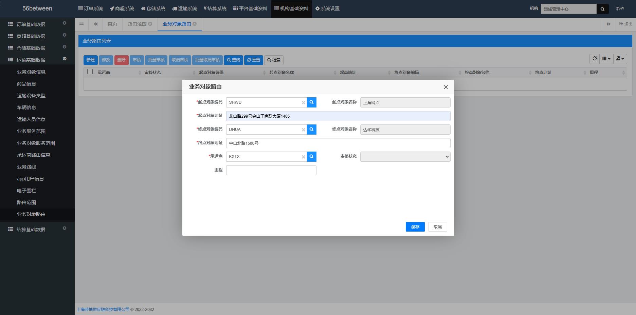Open the 系统设置 top menu

tap(327, 8)
